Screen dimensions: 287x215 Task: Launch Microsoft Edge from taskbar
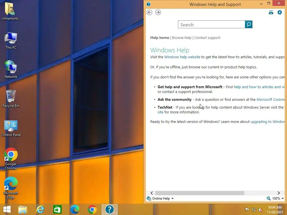[x=75, y=209]
